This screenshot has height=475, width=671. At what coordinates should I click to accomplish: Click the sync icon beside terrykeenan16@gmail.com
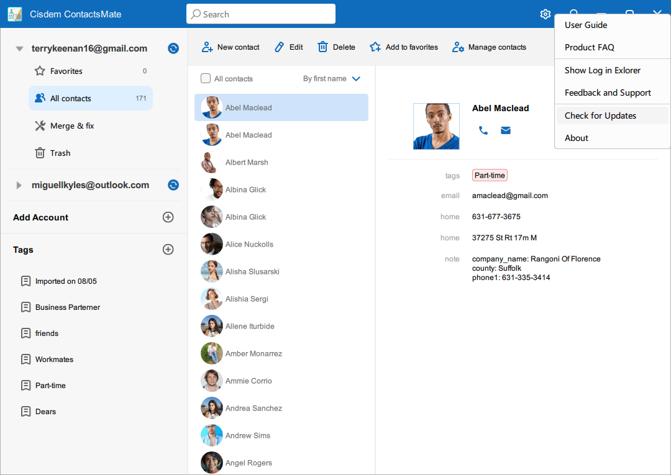(x=173, y=48)
